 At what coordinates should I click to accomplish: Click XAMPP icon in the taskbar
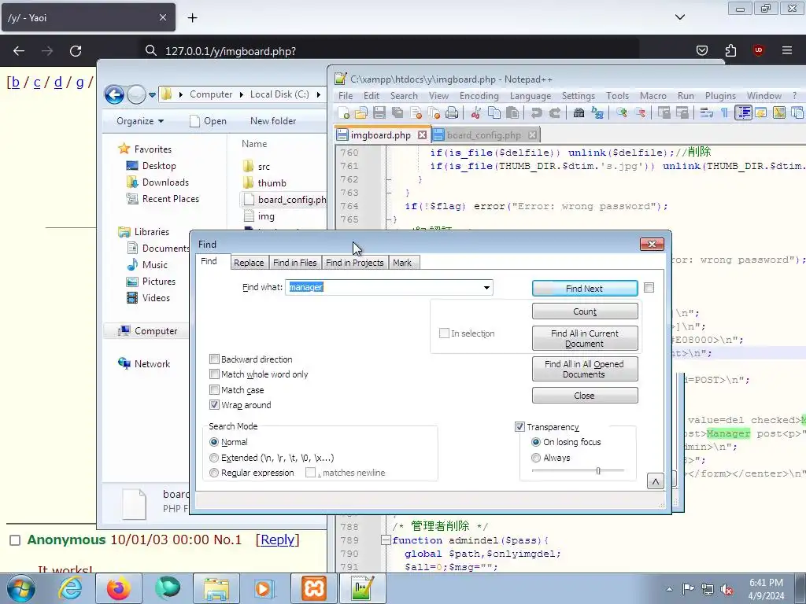pyautogui.click(x=313, y=588)
